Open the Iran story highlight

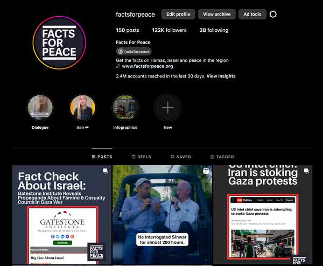[x=82, y=108]
